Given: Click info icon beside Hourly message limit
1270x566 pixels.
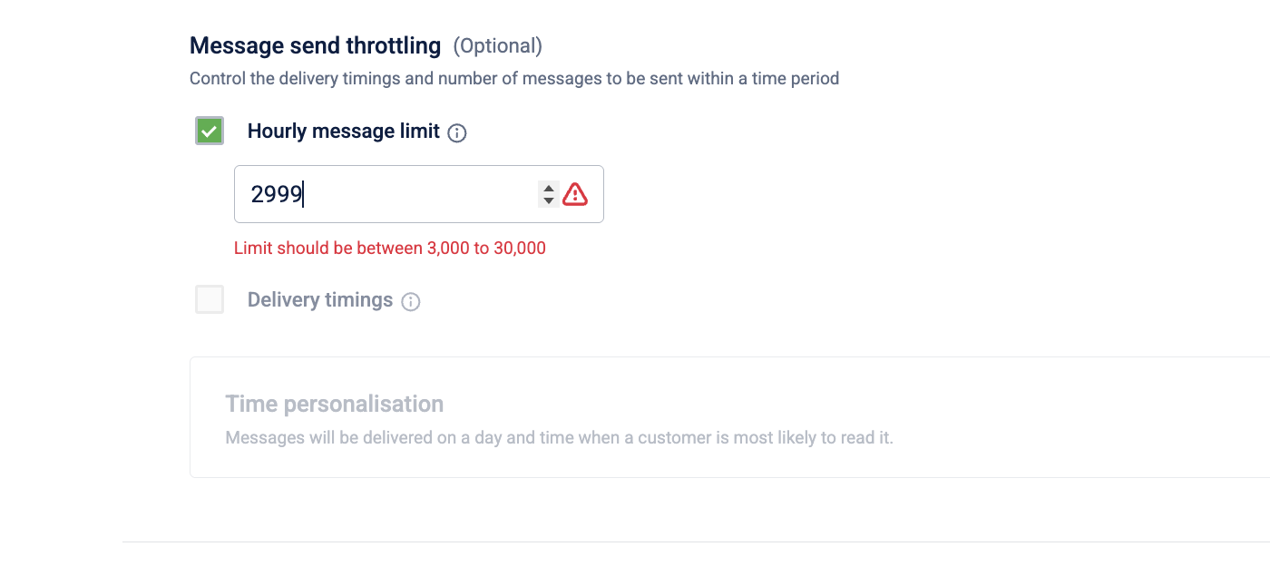Looking at the screenshot, I should click(x=457, y=133).
